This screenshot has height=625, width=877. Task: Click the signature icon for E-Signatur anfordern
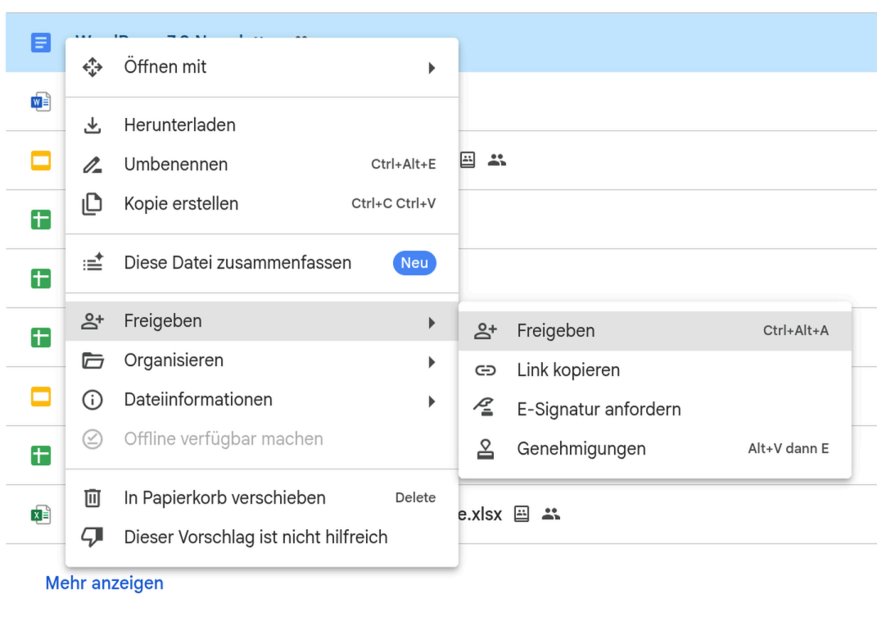[486, 410]
